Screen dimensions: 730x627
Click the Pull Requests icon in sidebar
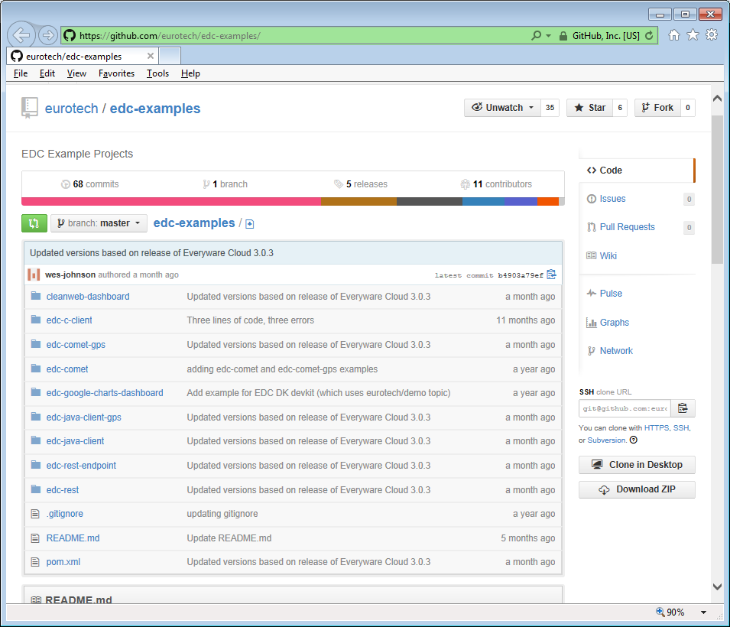tap(592, 227)
